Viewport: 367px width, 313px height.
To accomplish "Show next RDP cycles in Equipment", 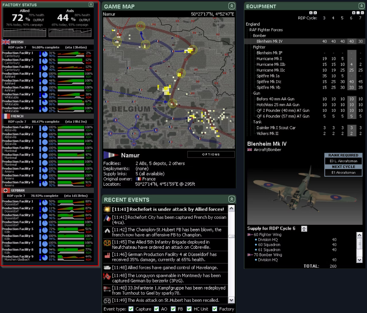I will (x=315, y=13).
